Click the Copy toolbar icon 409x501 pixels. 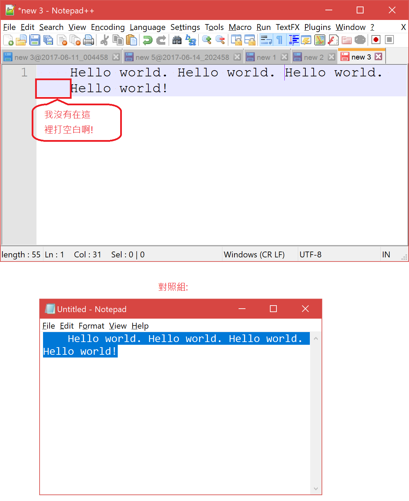point(118,40)
